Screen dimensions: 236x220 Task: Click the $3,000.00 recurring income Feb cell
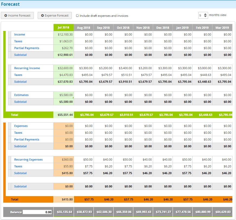(202, 68)
